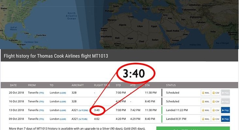Open TFS airport link in 13 Oct row
The height and width of the screenshot is (130, 239).
point(41,110)
